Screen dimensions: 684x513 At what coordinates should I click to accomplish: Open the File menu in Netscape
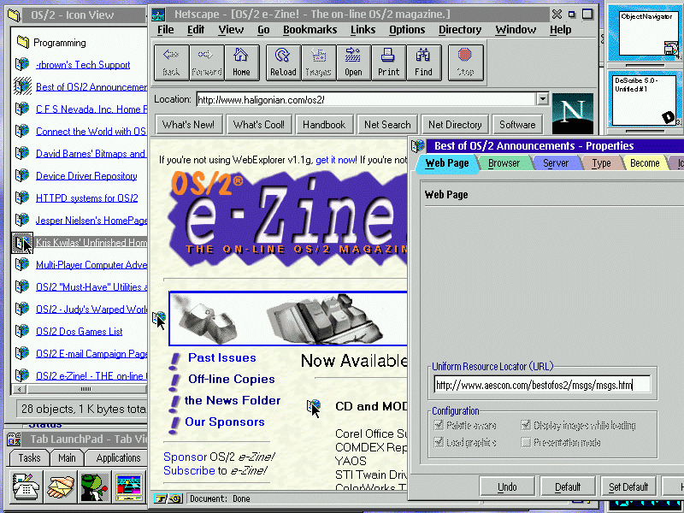point(165,30)
